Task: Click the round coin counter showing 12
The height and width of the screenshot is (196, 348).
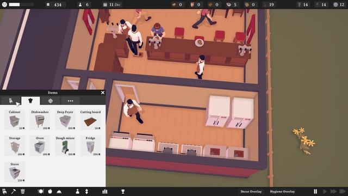Action: tap(339, 4)
